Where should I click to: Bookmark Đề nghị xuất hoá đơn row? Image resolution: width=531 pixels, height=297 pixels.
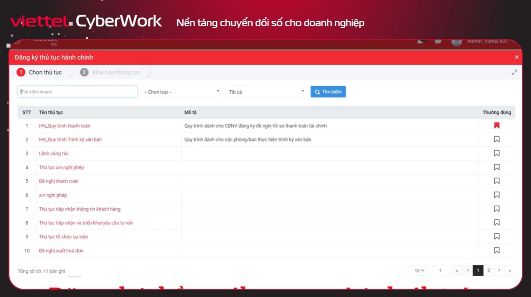coord(496,250)
